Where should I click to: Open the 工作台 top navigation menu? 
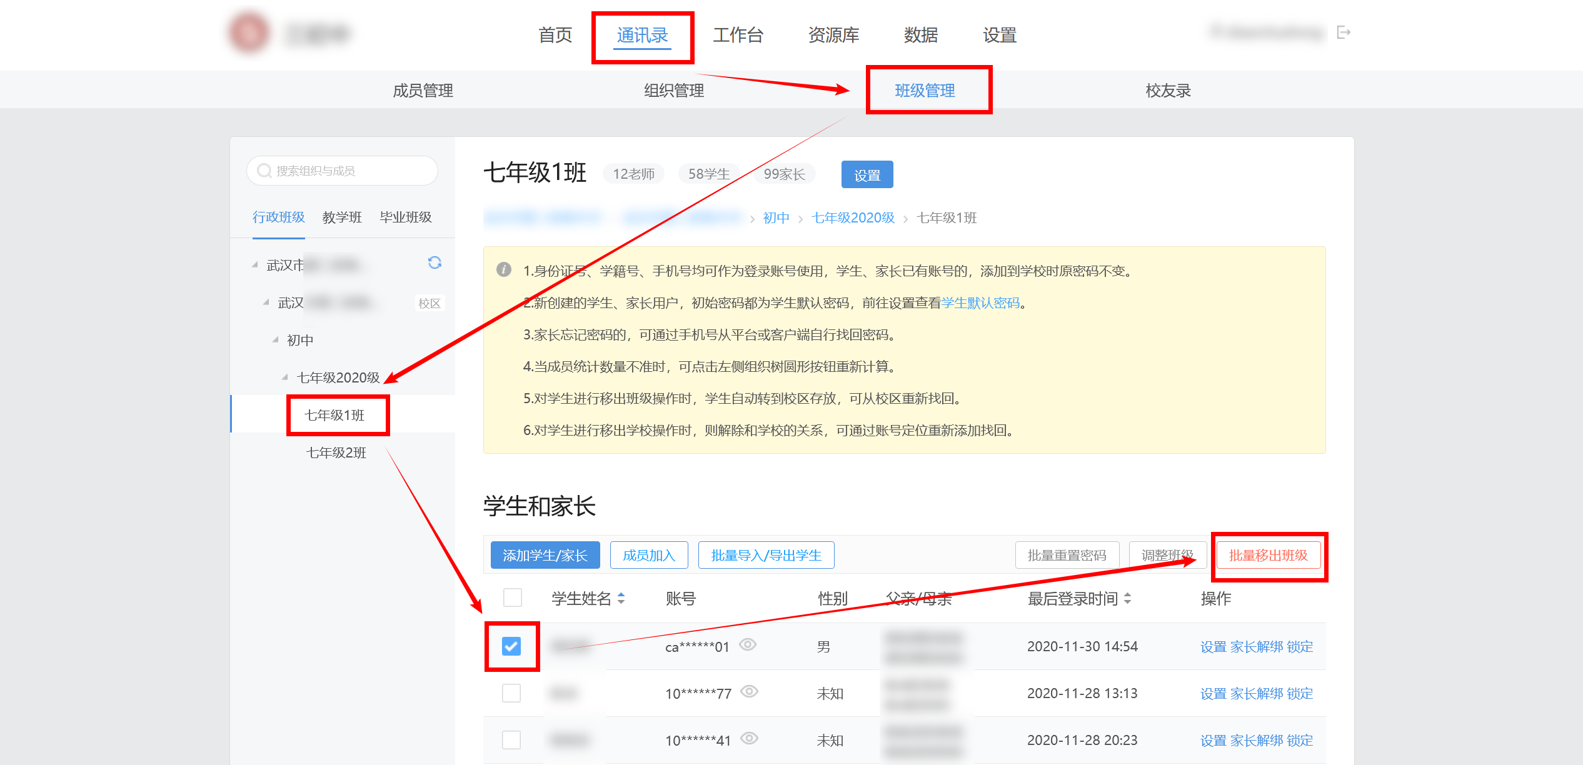[x=738, y=35]
